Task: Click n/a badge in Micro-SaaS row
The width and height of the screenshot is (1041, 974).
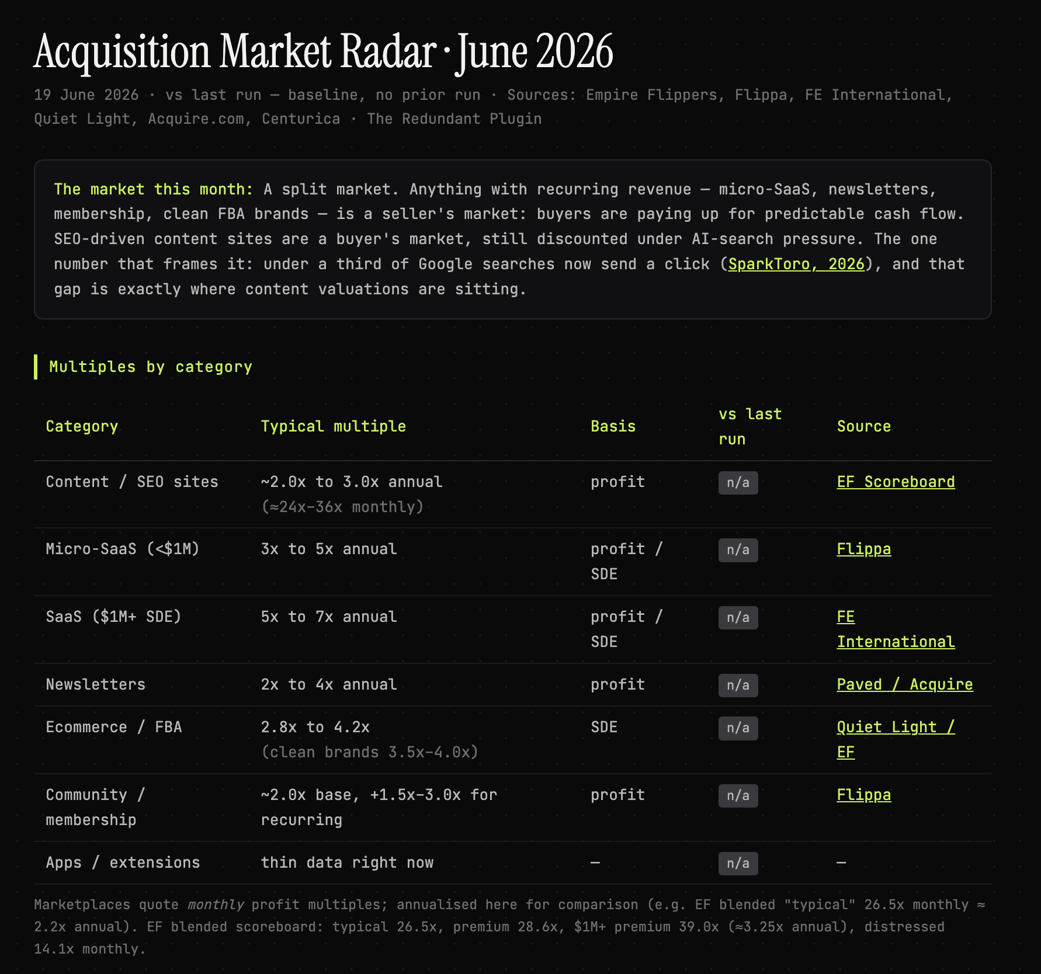Action: pyautogui.click(x=738, y=550)
